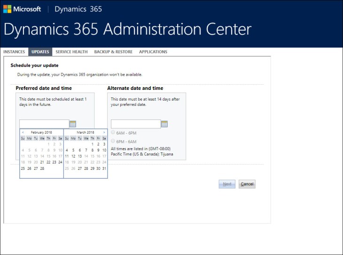Go to previous month in the calendar
The image size is (343, 255).
23,132
